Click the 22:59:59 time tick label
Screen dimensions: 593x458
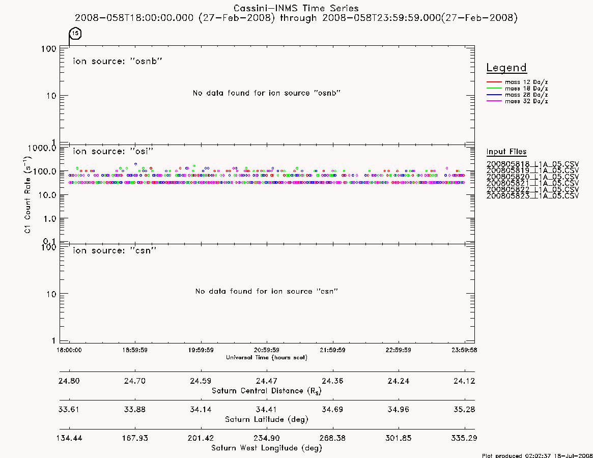[398, 350]
